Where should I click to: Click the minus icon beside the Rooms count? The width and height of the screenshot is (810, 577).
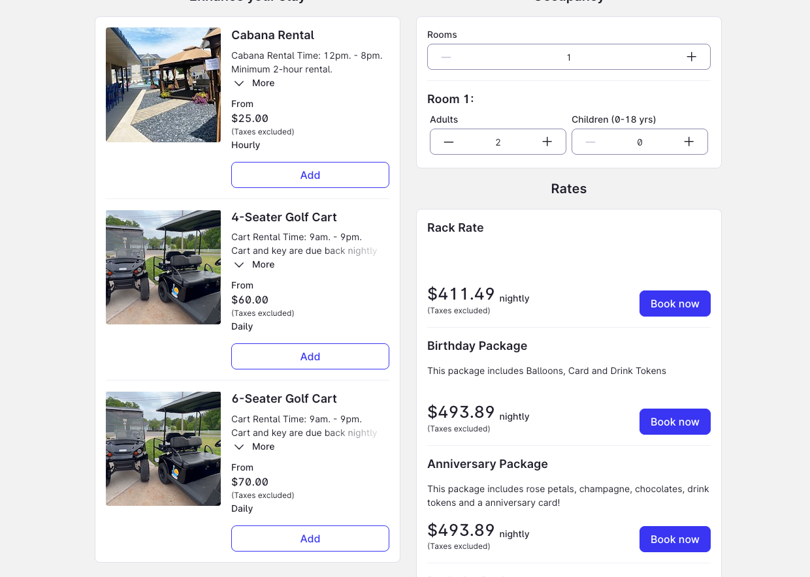(445, 57)
